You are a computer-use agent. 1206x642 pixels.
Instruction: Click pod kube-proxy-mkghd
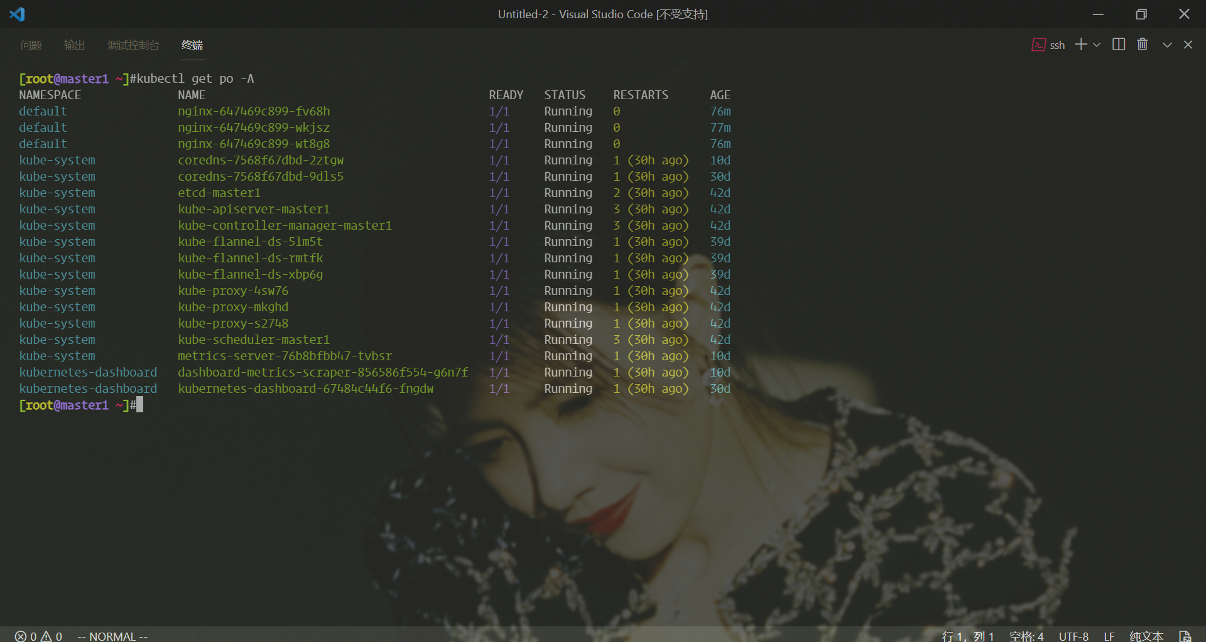pyautogui.click(x=233, y=307)
